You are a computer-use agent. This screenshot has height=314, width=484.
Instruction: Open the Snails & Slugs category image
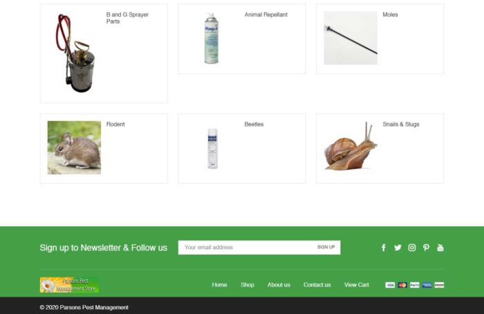pyautogui.click(x=351, y=147)
